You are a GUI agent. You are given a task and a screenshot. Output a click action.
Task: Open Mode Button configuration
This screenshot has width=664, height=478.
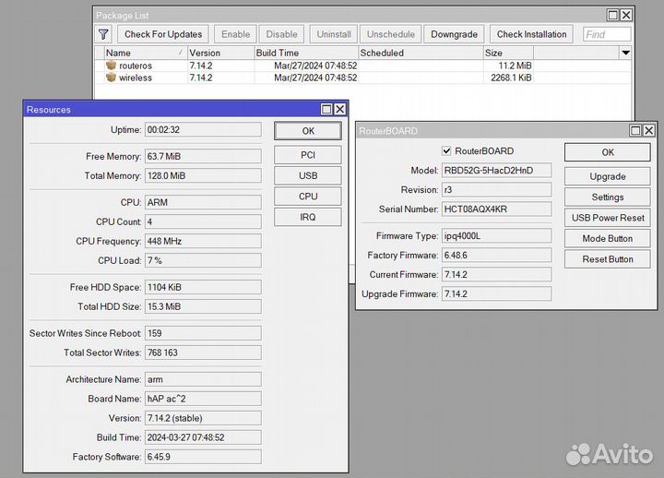pyautogui.click(x=608, y=239)
